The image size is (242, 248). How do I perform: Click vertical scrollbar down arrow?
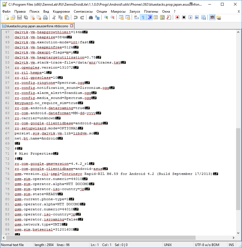coord(238,233)
